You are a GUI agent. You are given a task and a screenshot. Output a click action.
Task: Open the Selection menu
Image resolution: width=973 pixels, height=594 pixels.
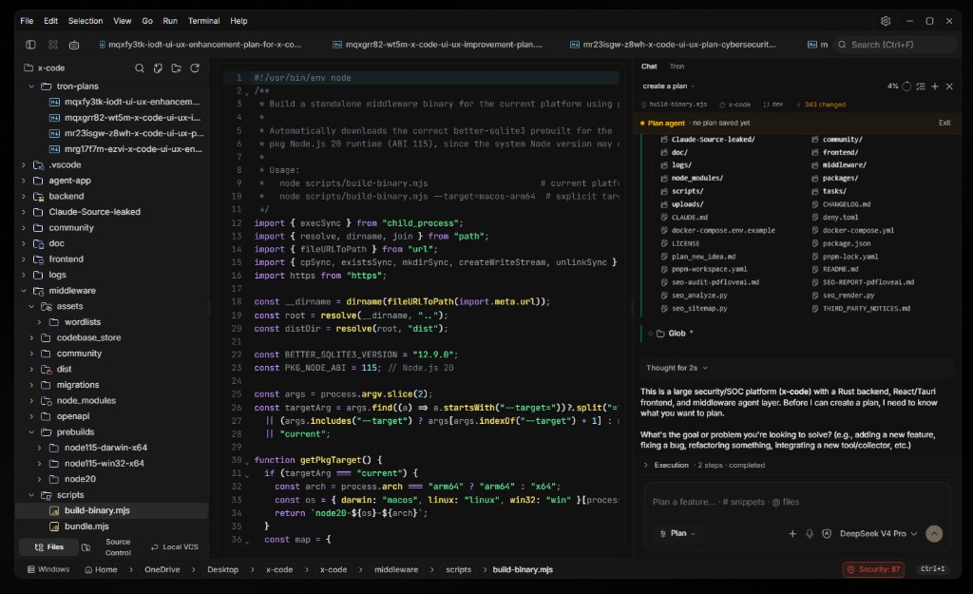tap(86, 21)
